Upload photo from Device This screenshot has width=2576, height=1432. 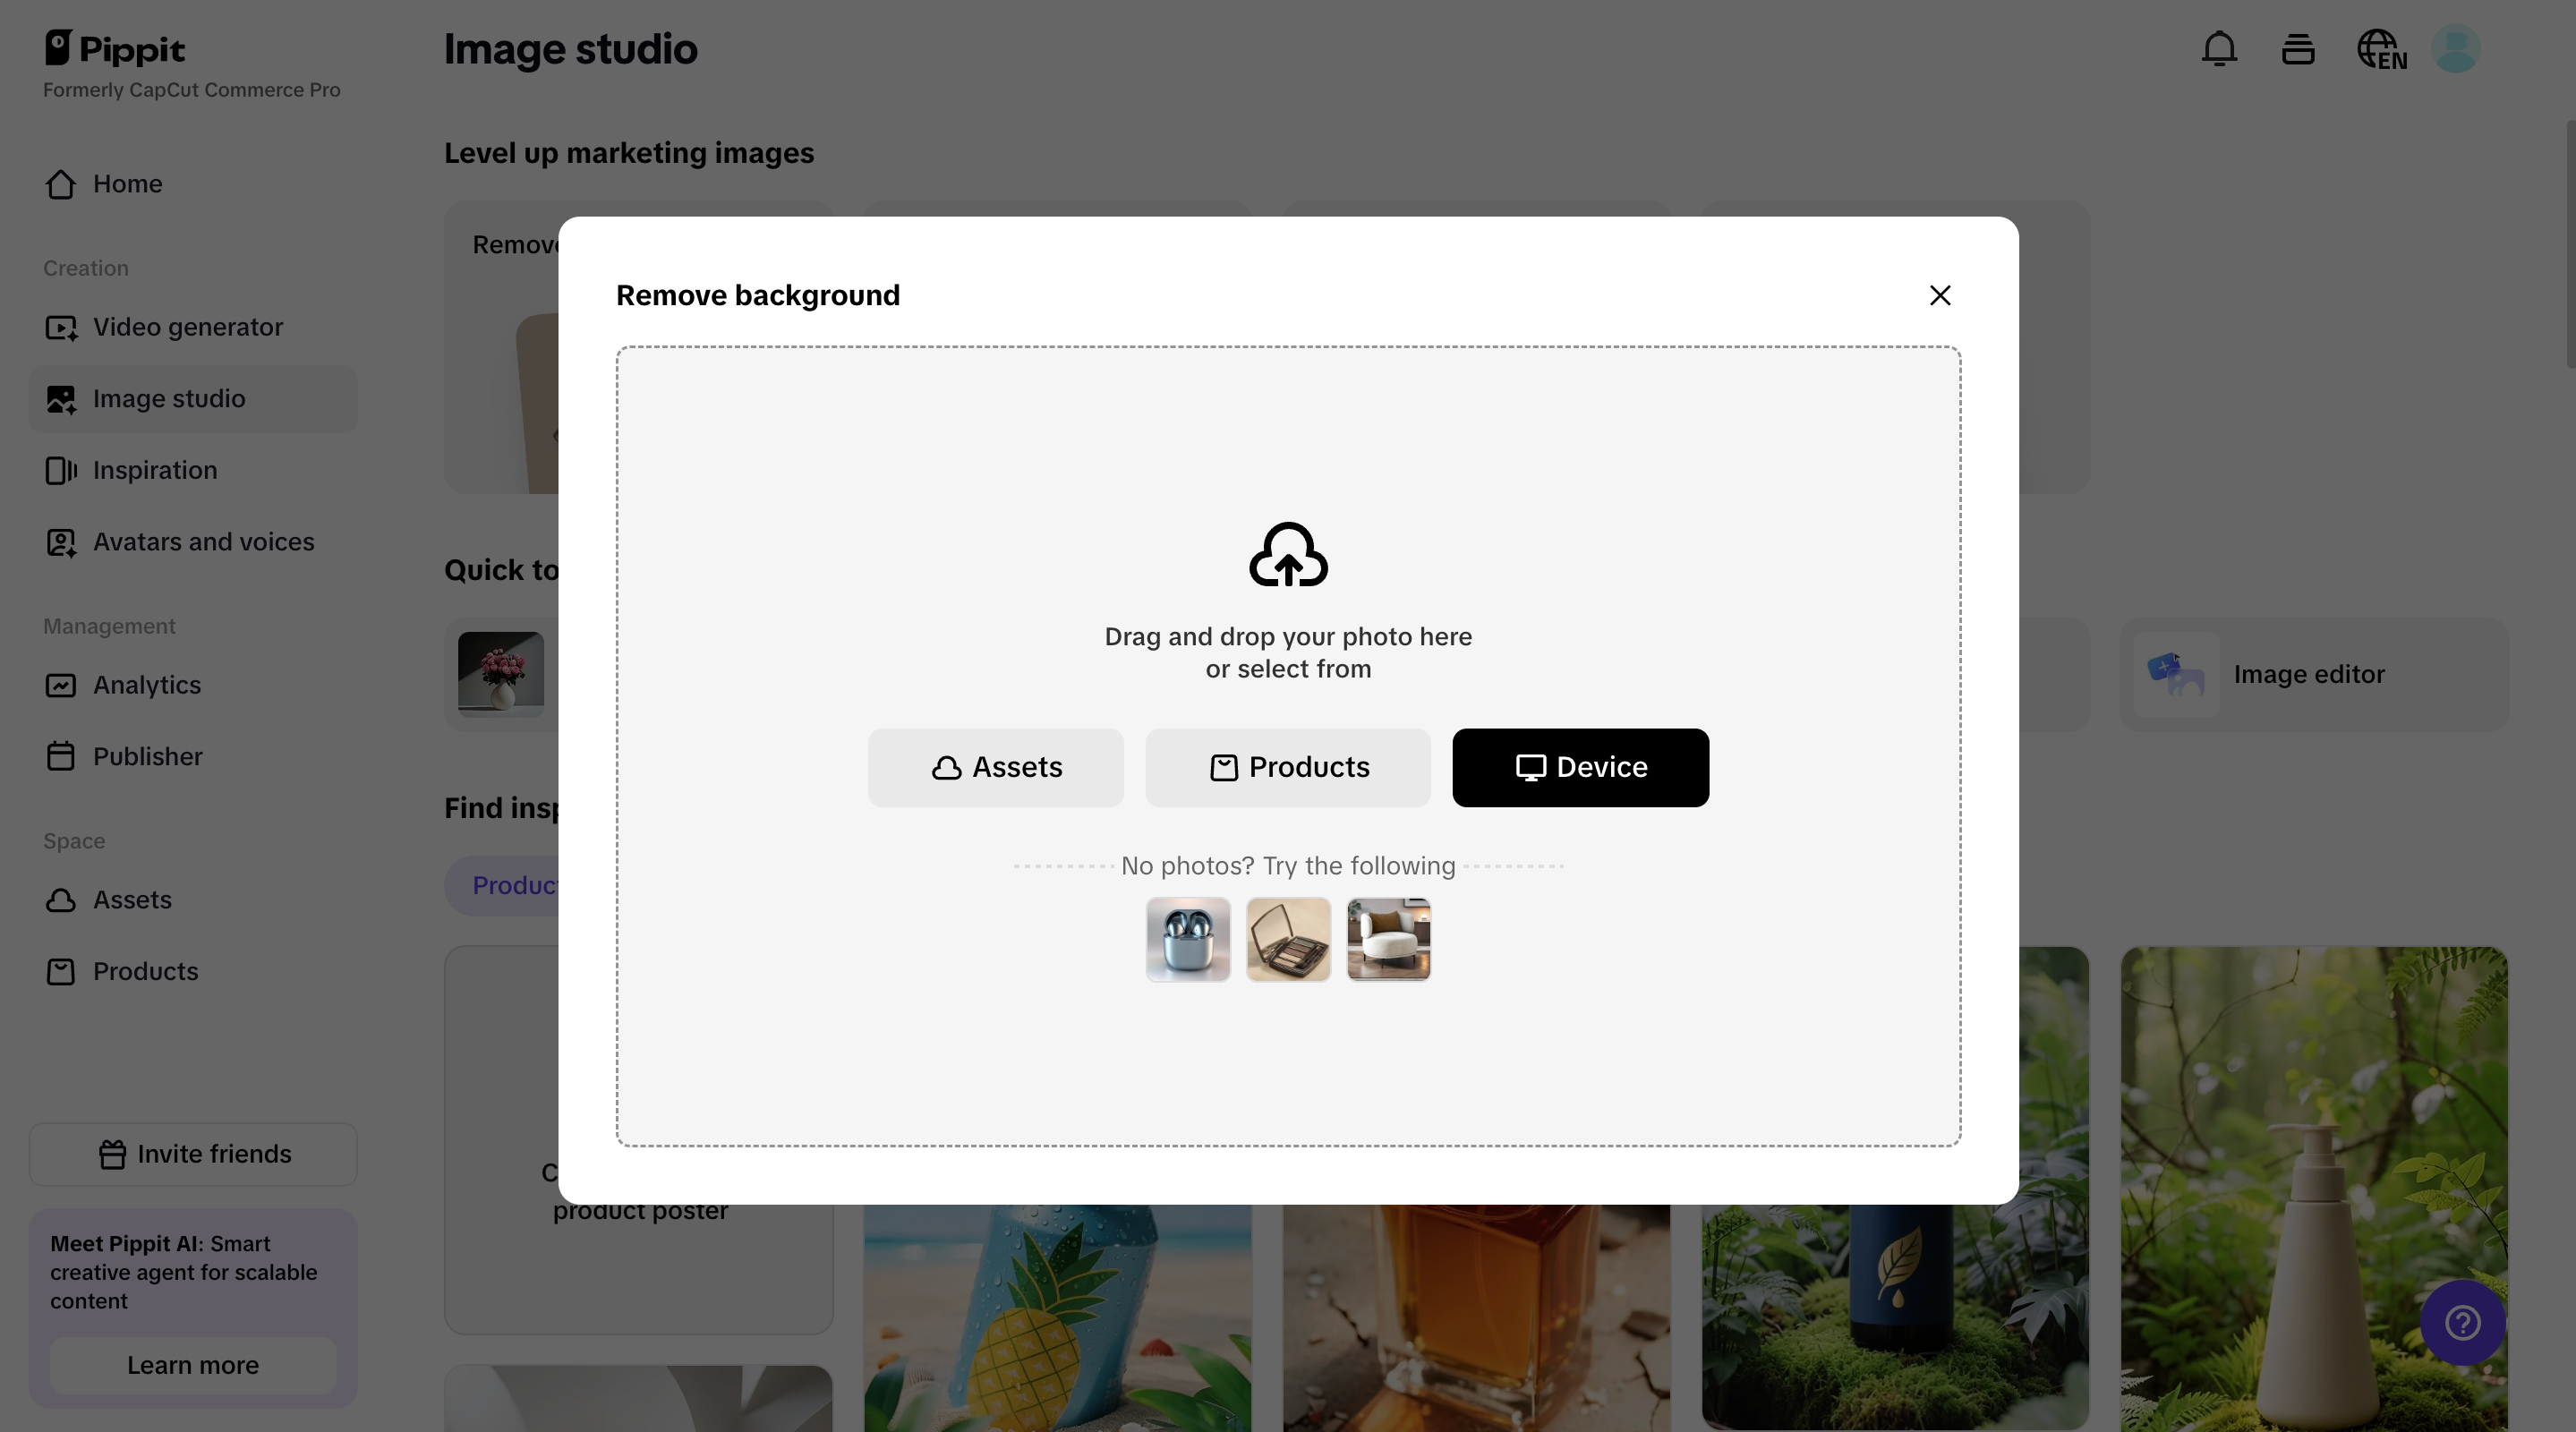click(x=1580, y=767)
